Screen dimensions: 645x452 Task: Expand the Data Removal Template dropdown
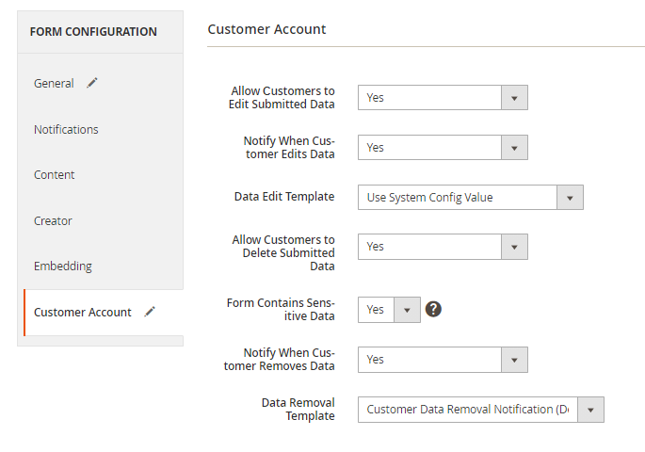coord(480,410)
